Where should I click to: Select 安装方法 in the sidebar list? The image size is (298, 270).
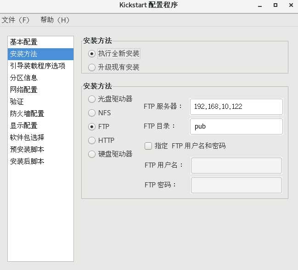pyautogui.click(x=40, y=54)
